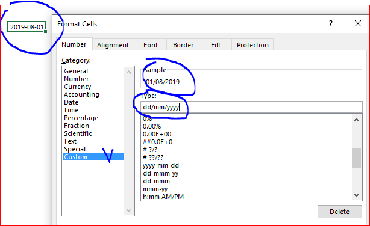Click up arrow of Category list scrollbar

tap(128, 72)
